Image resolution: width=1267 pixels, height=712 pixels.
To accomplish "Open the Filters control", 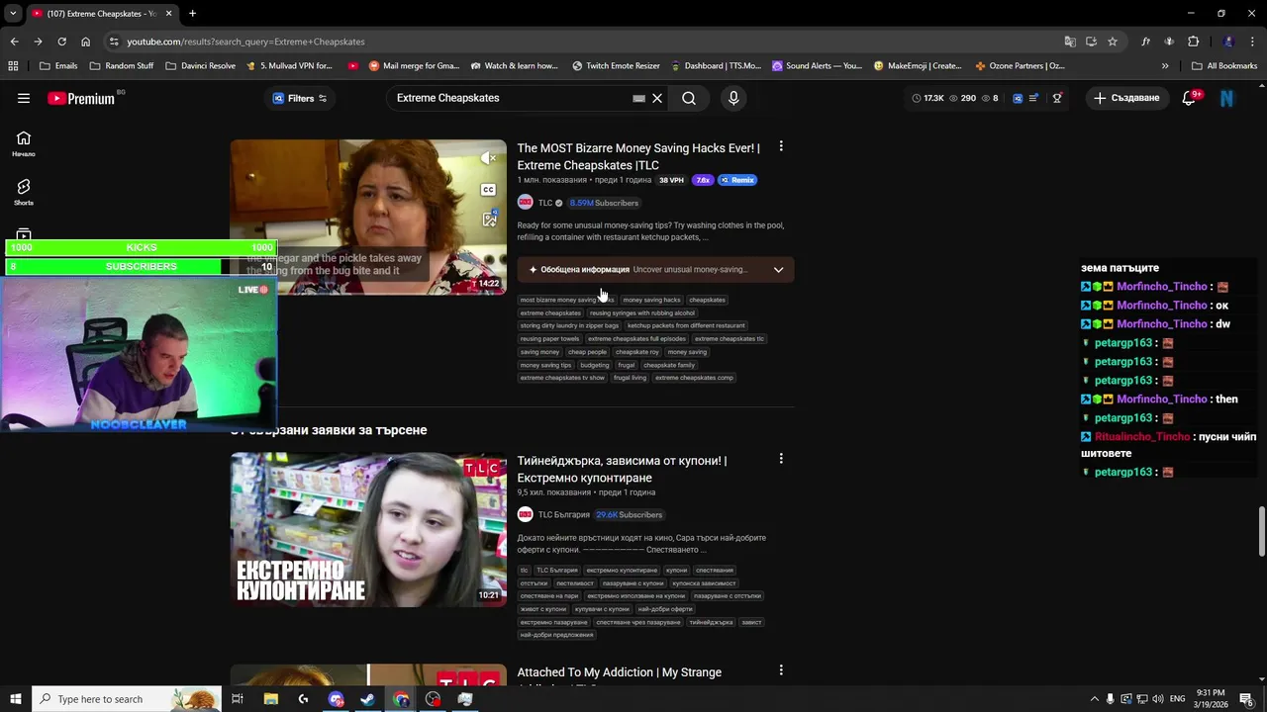I will (x=300, y=98).
